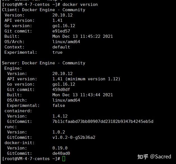Click the 'Server: Docker Engine - Community' heading

[x=43, y=63]
